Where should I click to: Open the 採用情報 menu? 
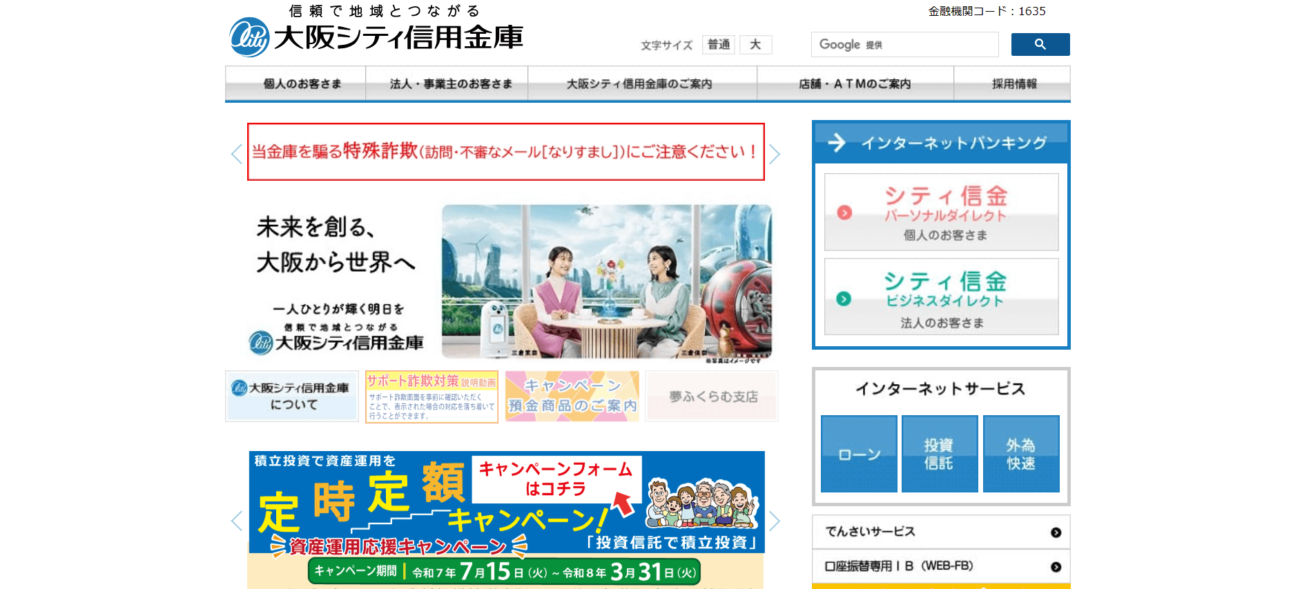click(x=1012, y=83)
